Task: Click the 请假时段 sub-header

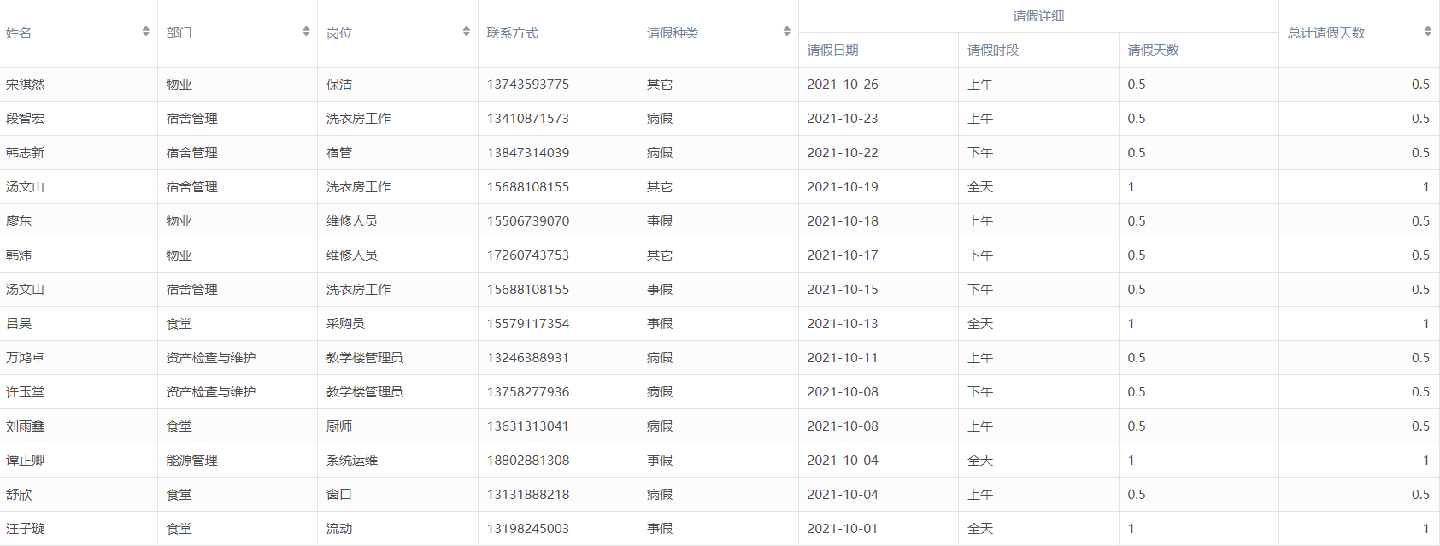Action: 993,50
